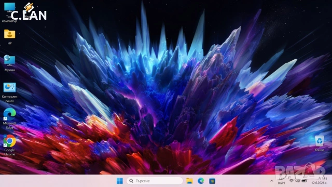
Task: Click the Търсене taskbar search box
Action: [x=155, y=181]
